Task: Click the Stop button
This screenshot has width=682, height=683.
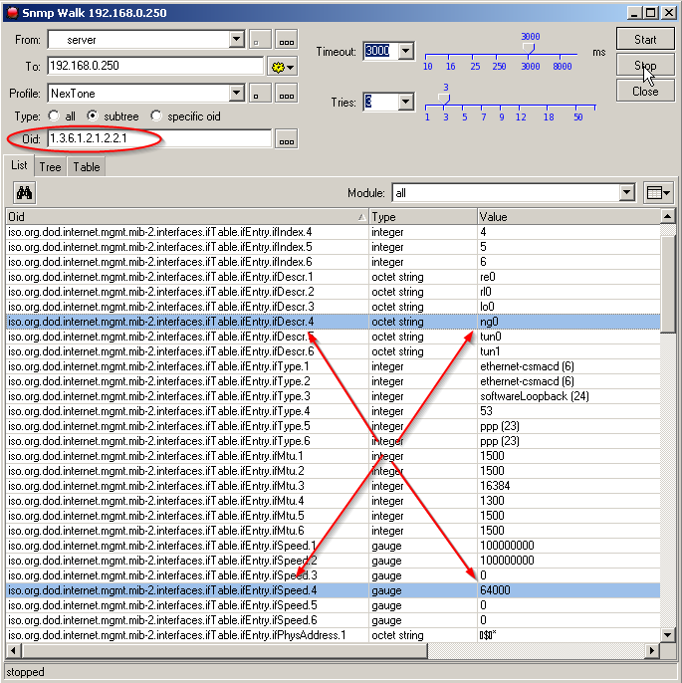Action: pyautogui.click(x=645, y=66)
